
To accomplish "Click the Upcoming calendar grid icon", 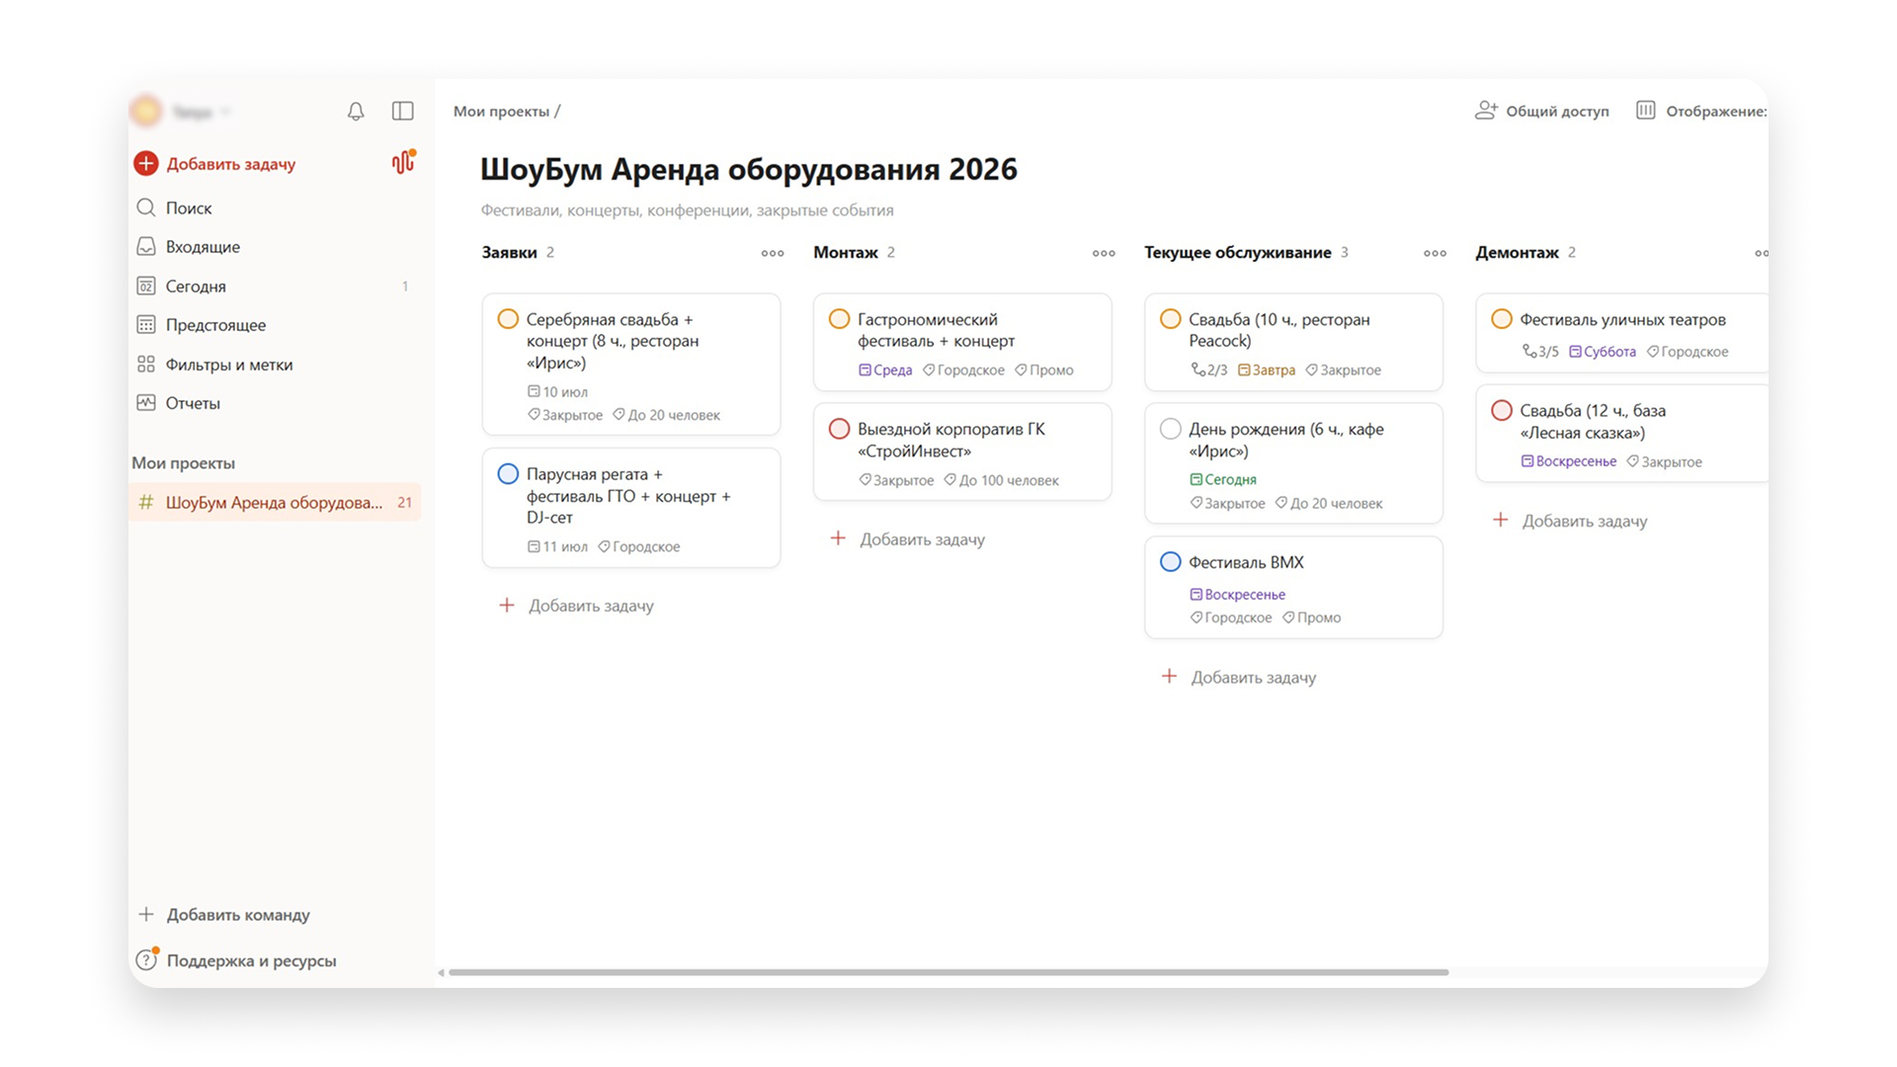I will point(146,325).
